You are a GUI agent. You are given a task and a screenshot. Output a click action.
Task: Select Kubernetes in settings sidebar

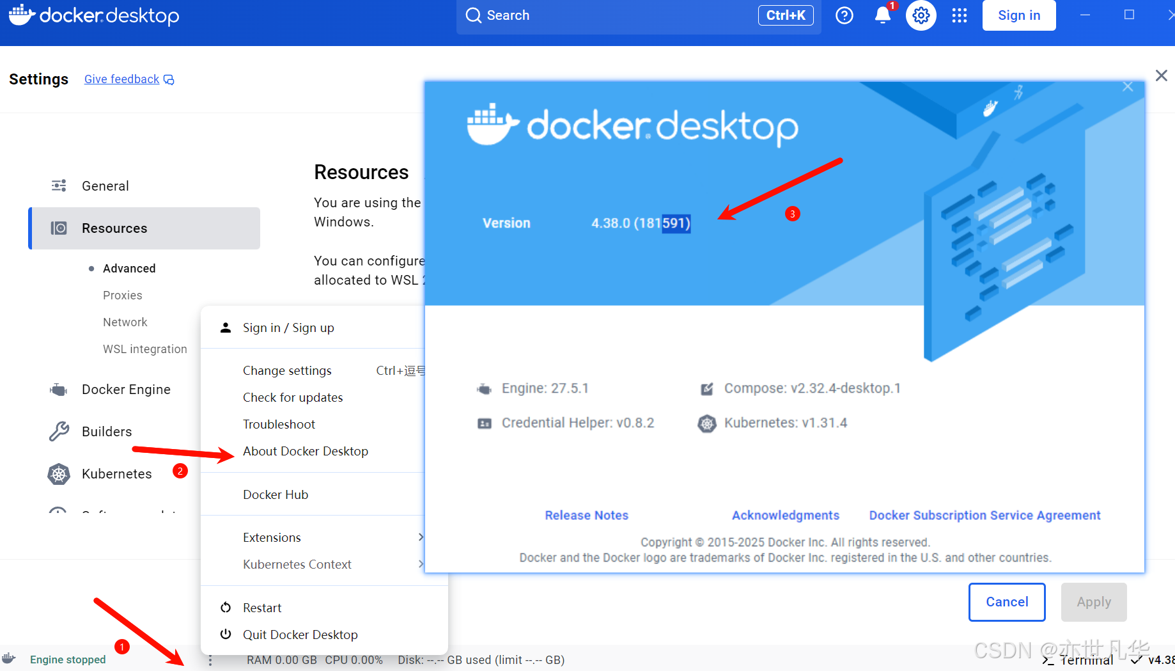117,474
